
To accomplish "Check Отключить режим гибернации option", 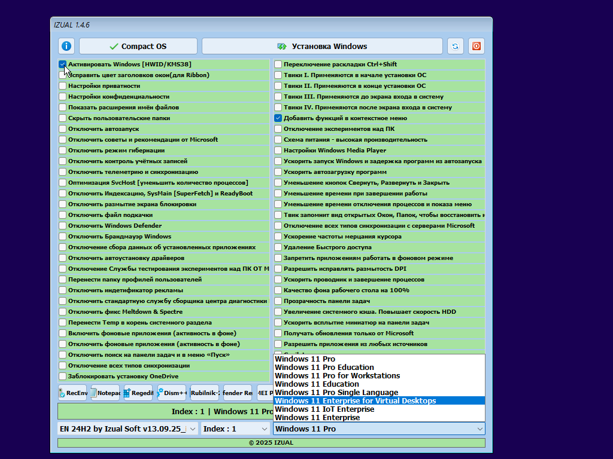I will click(63, 151).
